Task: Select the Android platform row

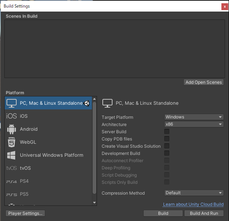Action: tap(48, 129)
